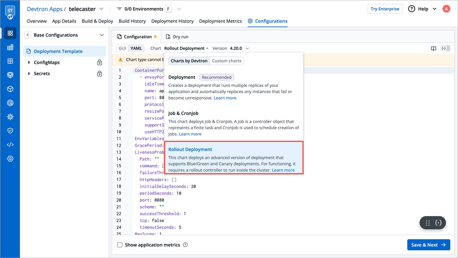Click the Try Enterprise button
The image size is (458, 258).
click(x=385, y=9)
